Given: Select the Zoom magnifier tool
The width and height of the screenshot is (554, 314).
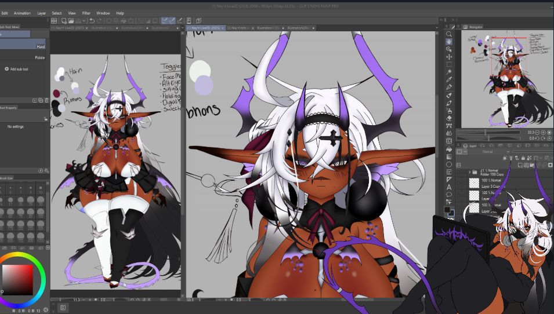Looking at the screenshot, I should (449, 34).
